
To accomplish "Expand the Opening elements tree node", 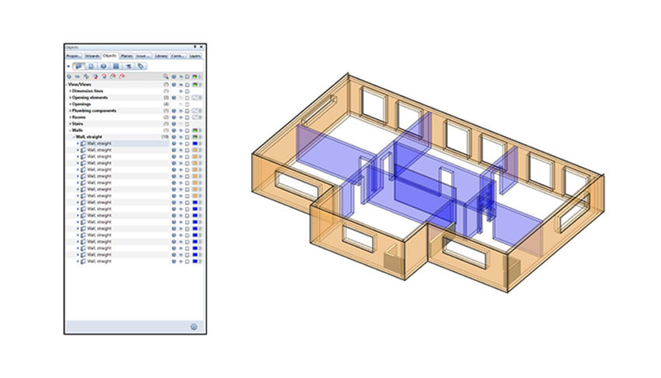I will (x=70, y=97).
